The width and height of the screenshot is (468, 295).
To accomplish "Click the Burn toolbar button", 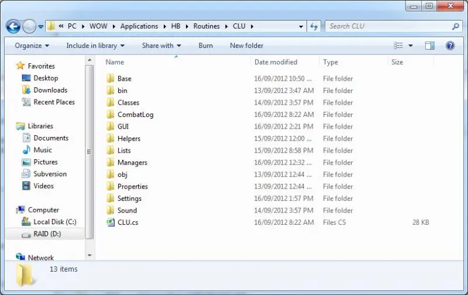I will [x=206, y=46].
